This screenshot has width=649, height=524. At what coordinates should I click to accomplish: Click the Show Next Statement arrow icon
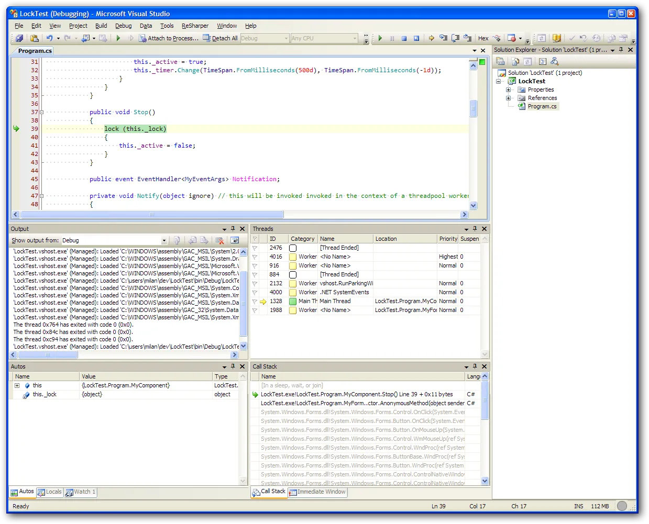click(x=431, y=38)
